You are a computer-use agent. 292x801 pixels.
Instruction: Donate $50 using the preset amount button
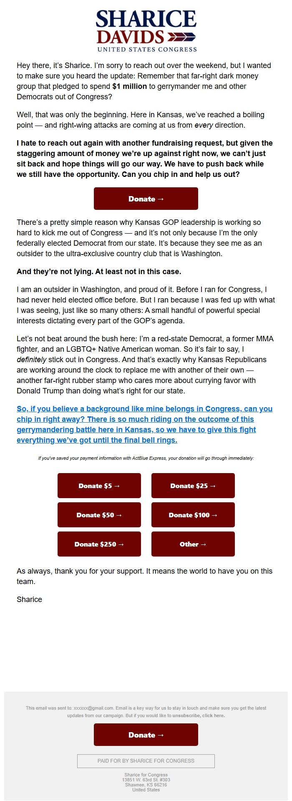[99, 514]
